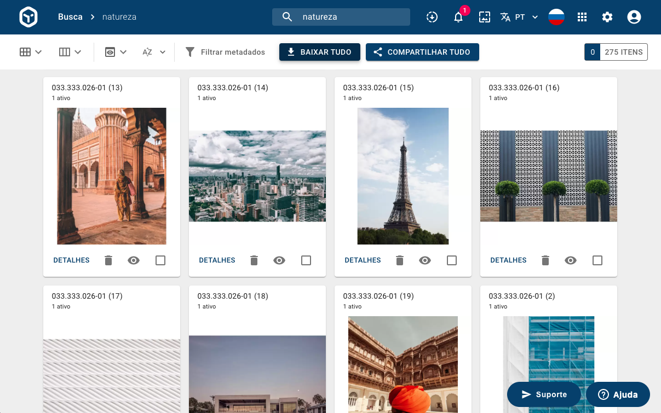Expand the preview display options dropdown

116,52
